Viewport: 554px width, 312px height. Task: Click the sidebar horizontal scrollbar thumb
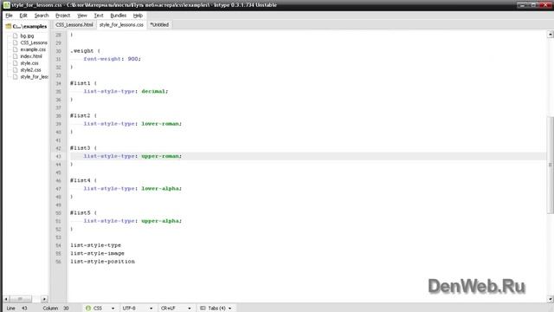coord(21,299)
